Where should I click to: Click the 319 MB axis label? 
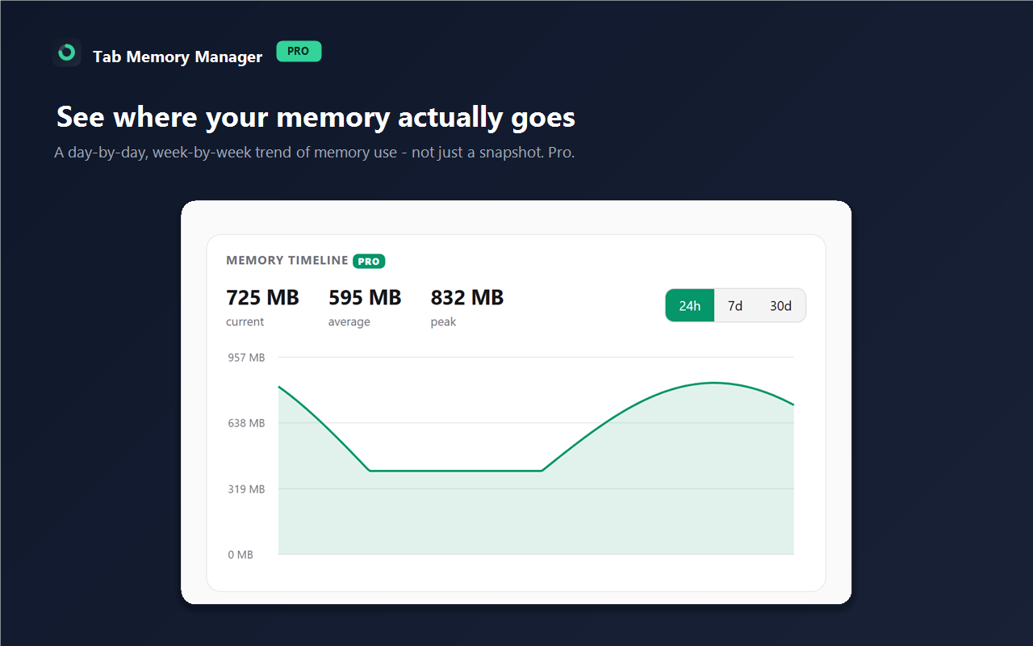(x=246, y=489)
